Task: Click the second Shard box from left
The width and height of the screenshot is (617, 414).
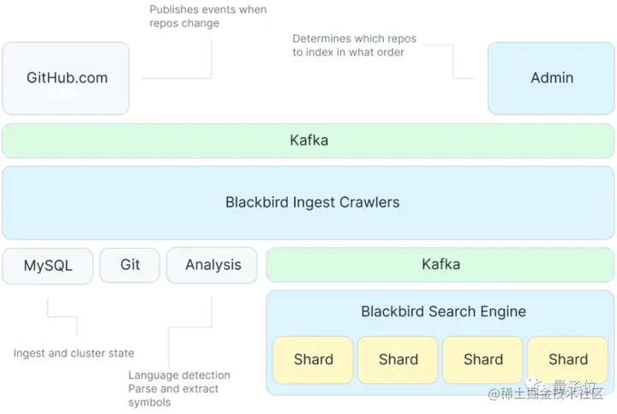Action: click(x=398, y=359)
